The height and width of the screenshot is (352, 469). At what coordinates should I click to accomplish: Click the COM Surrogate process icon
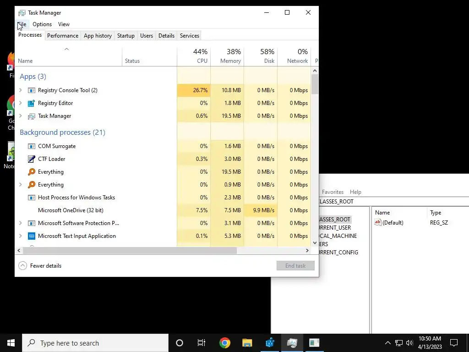click(32, 146)
